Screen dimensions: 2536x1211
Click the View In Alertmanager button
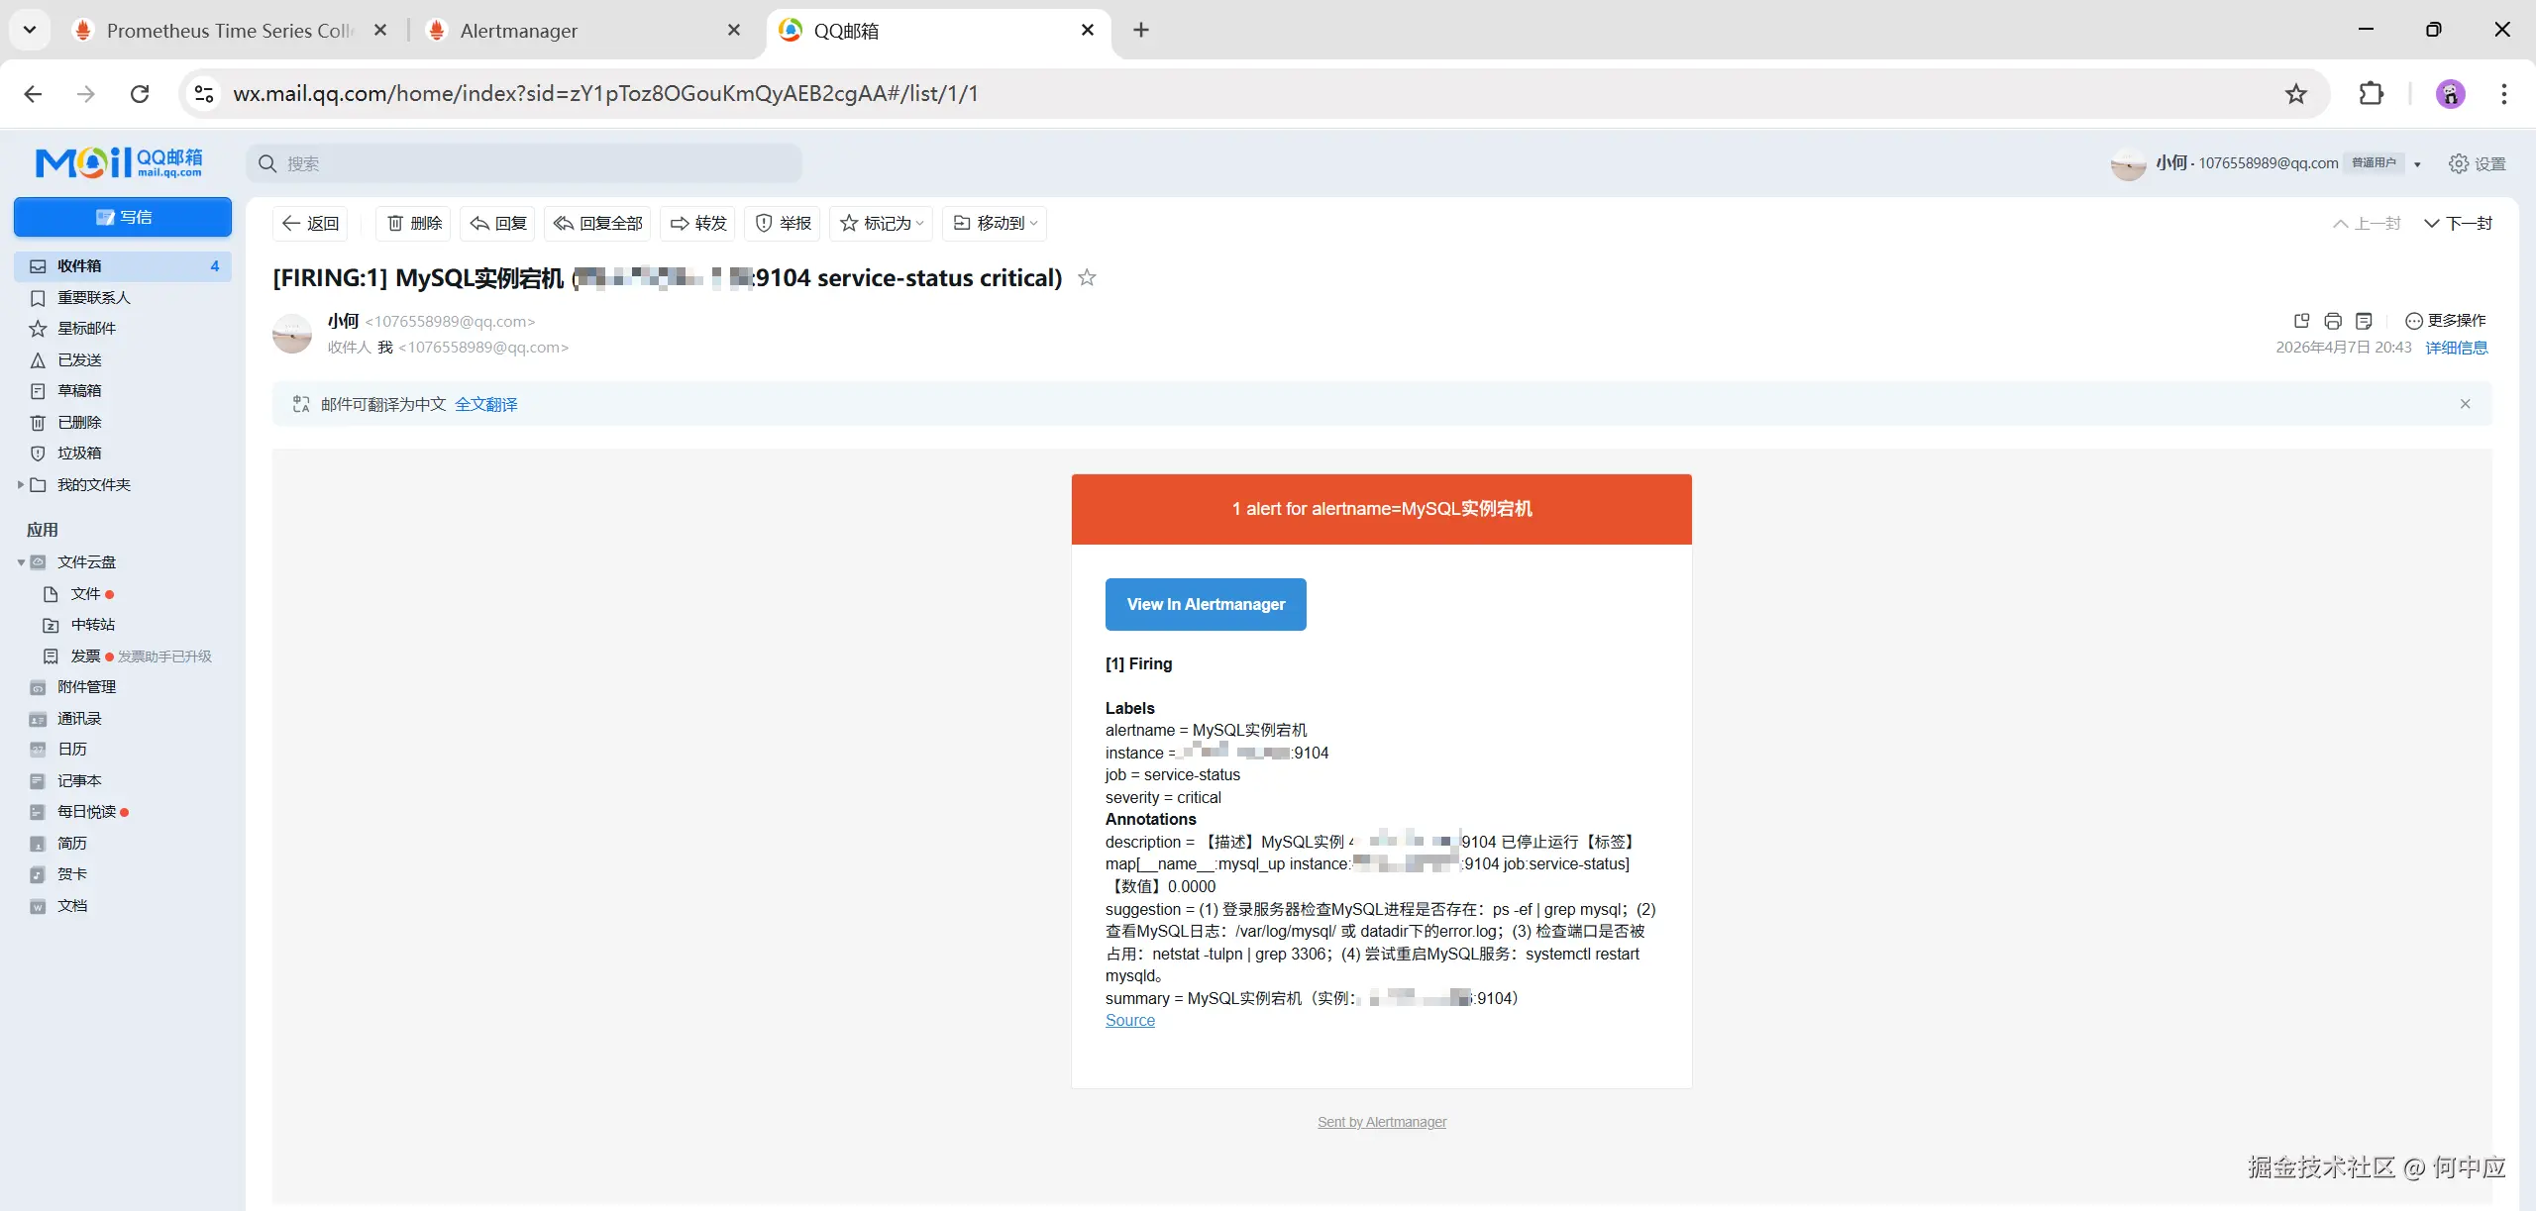[1205, 604]
